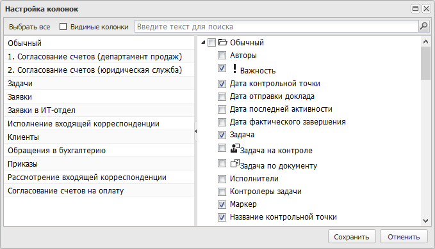Enable Контролеры задачи checkbox
This screenshot has width=435, height=249.
tap(222, 192)
